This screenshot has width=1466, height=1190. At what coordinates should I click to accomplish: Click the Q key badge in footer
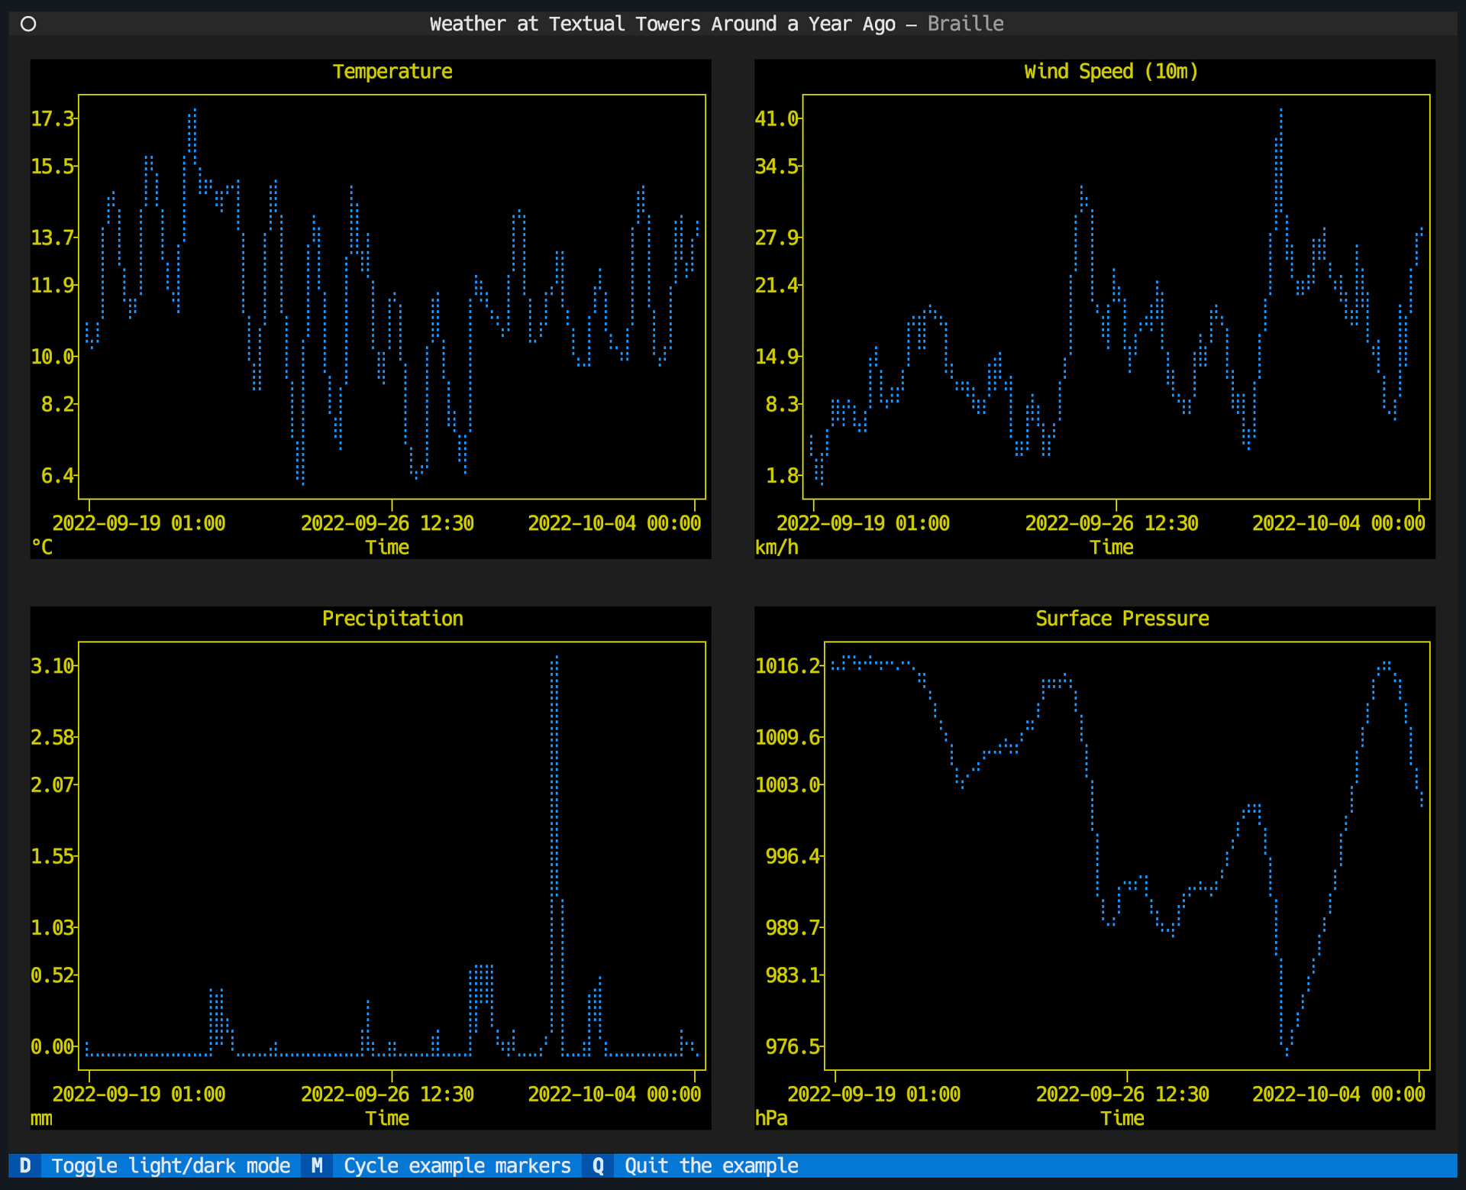coord(598,1166)
